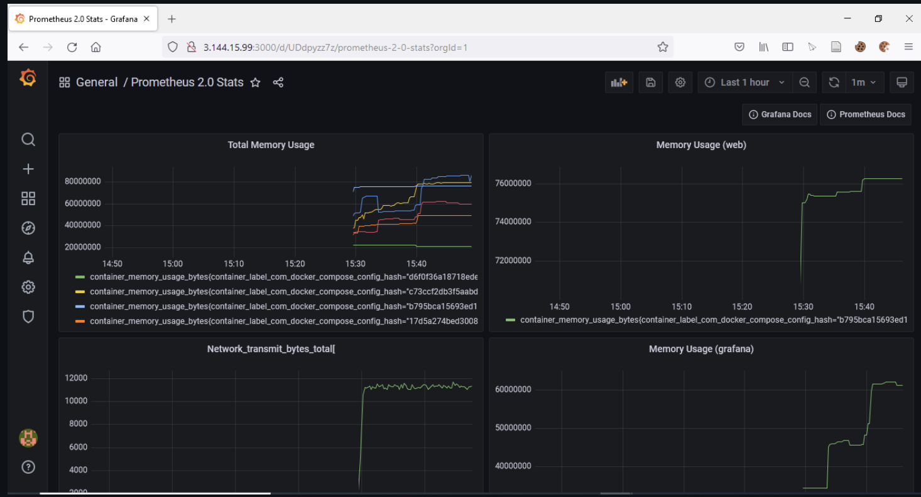Toggle the 17d5a274bed3008 legend series
921x497 pixels.
tap(283, 321)
